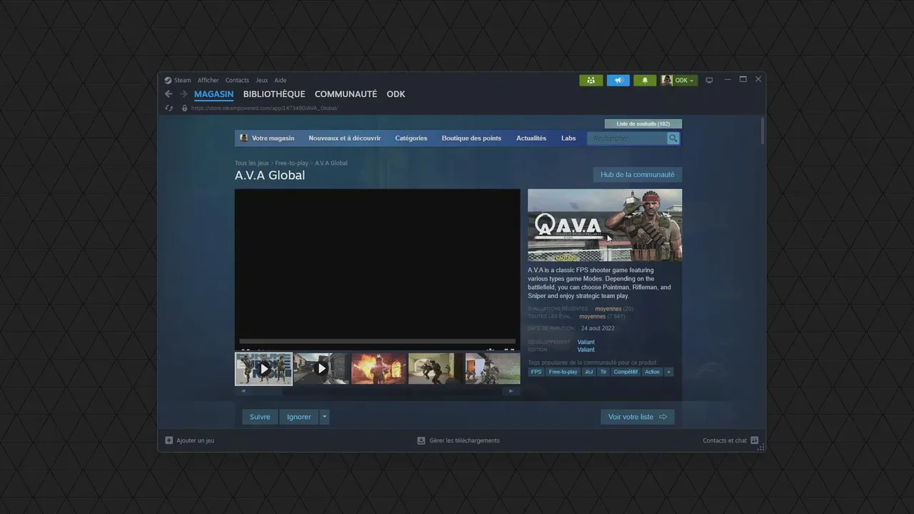Image resolution: width=914 pixels, height=514 pixels.
Task: Click the page vertical scrollbar
Action: 762,130
